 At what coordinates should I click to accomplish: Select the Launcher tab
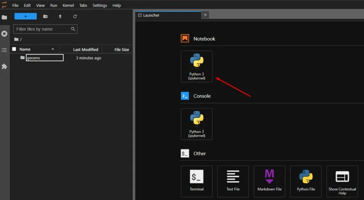168,15
